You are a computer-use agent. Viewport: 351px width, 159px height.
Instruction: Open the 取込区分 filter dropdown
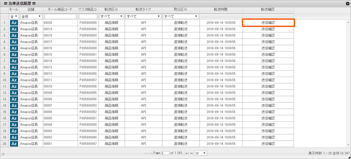pyautogui.click(x=181, y=16)
